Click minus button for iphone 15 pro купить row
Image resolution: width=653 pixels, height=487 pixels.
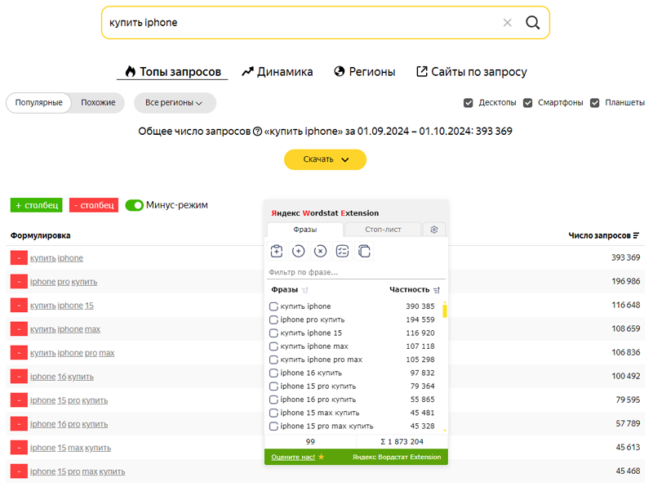pos(19,400)
